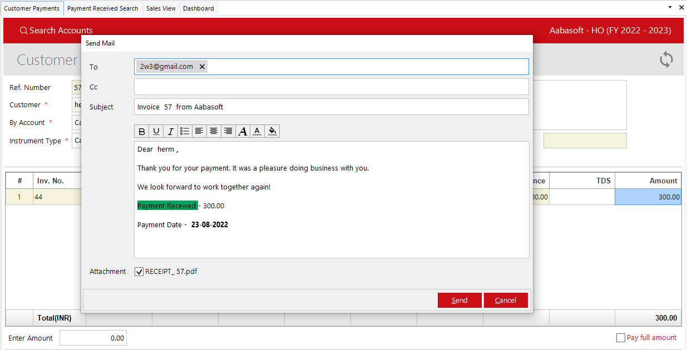Image resolution: width=687 pixels, height=350 pixels.
Task: Close the tab area with X button
Action: point(681,8)
